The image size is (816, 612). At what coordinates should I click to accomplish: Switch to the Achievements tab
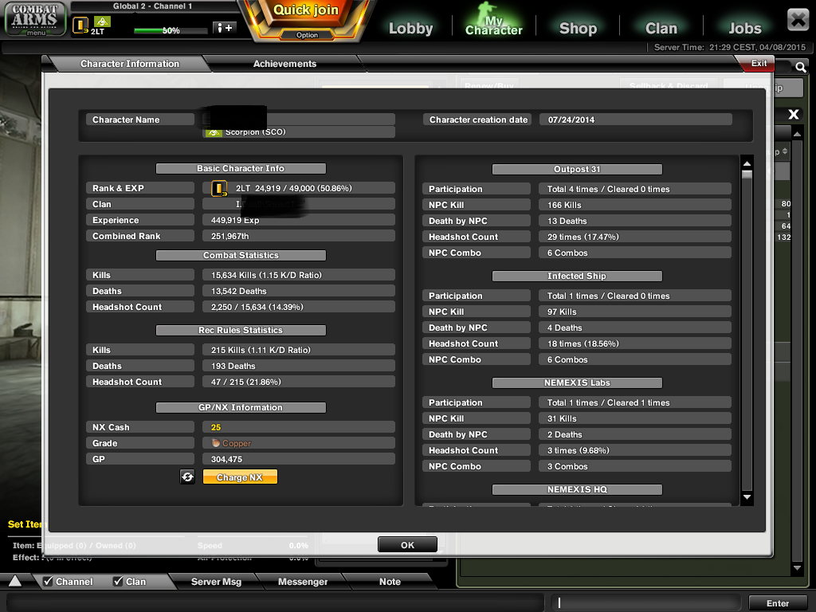pyautogui.click(x=284, y=64)
